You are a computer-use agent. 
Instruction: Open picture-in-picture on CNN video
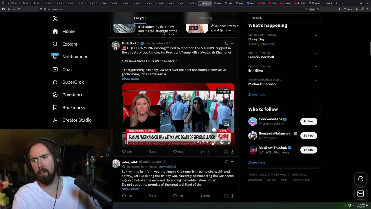[x=226, y=124]
